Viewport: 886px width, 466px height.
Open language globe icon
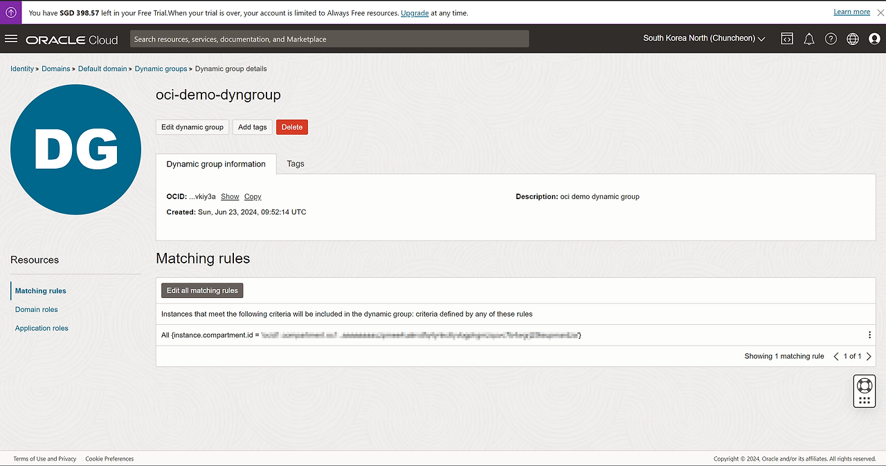853,39
